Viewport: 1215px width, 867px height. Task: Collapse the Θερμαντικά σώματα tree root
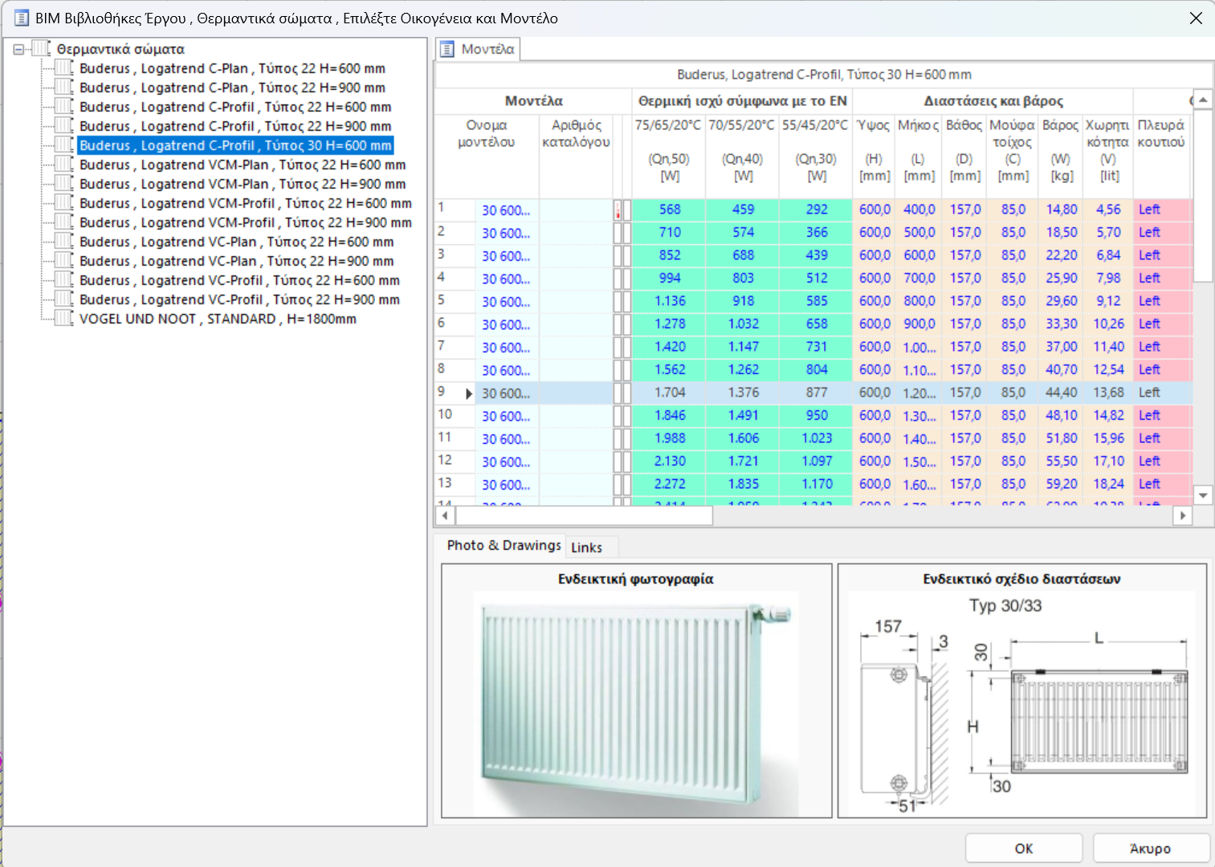click(x=18, y=50)
